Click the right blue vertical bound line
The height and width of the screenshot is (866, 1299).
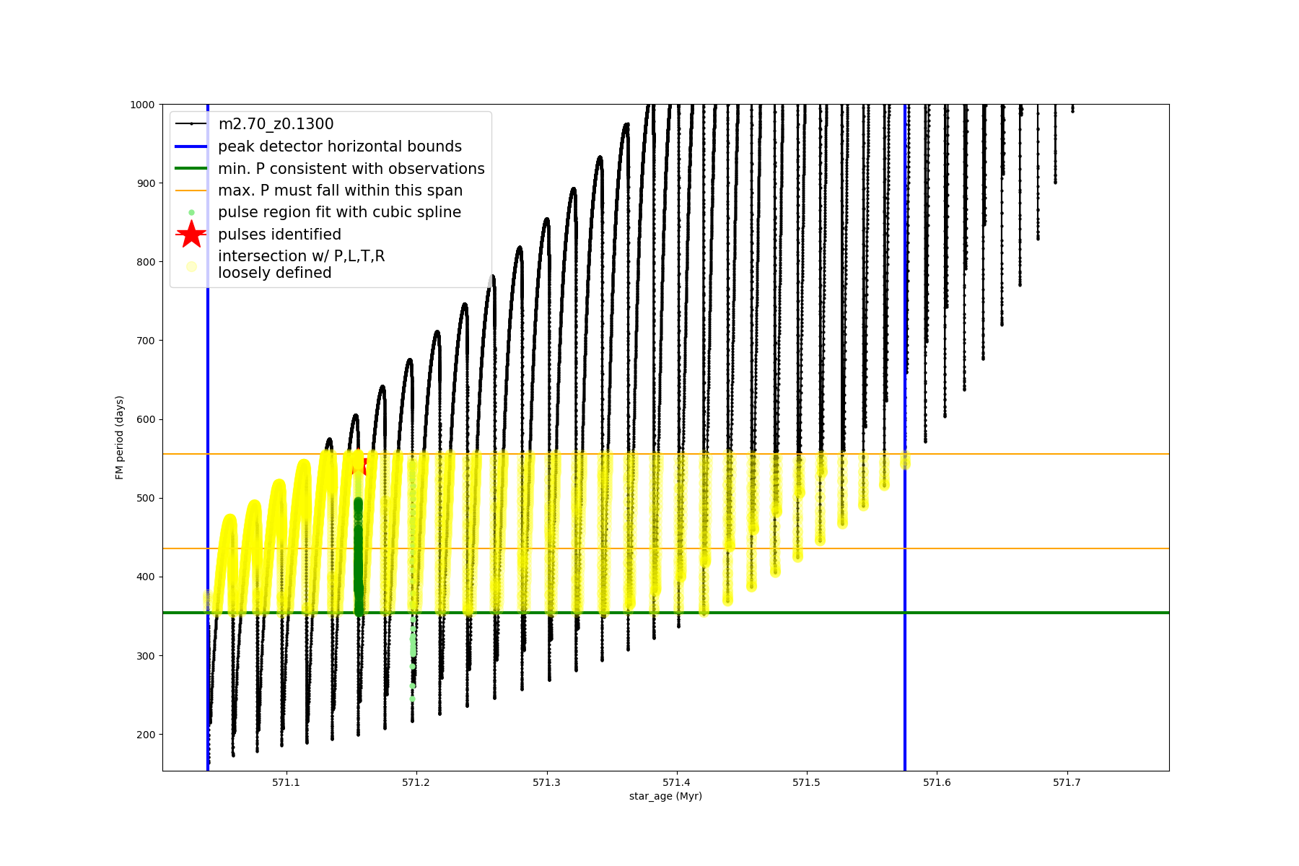(x=905, y=686)
